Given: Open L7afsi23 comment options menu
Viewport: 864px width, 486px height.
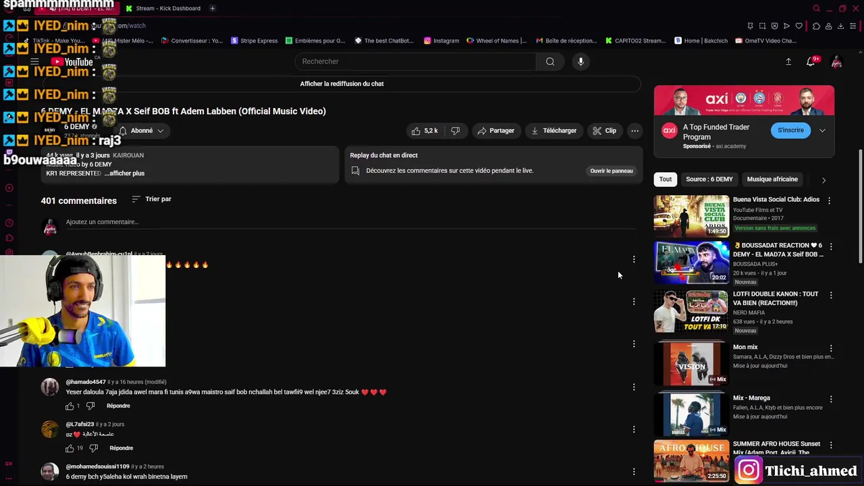Looking at the screenshot, I should click(x=634, y=429).
